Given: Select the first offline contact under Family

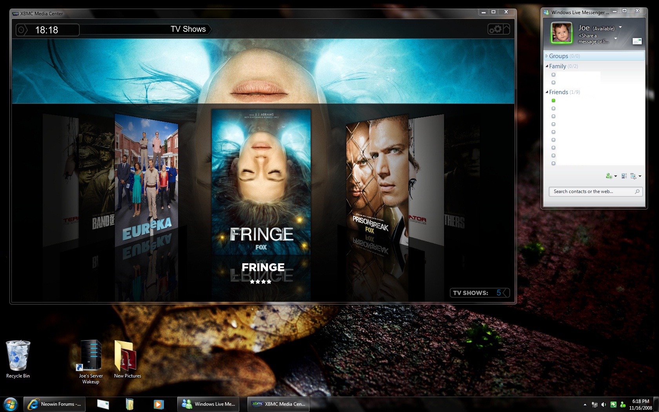Looking at the screenshot, I should tap(553, 75).
